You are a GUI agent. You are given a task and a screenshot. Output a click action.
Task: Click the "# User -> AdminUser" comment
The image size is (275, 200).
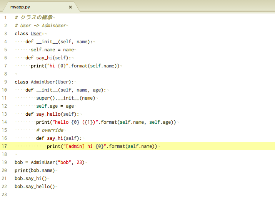pos(40,26)
